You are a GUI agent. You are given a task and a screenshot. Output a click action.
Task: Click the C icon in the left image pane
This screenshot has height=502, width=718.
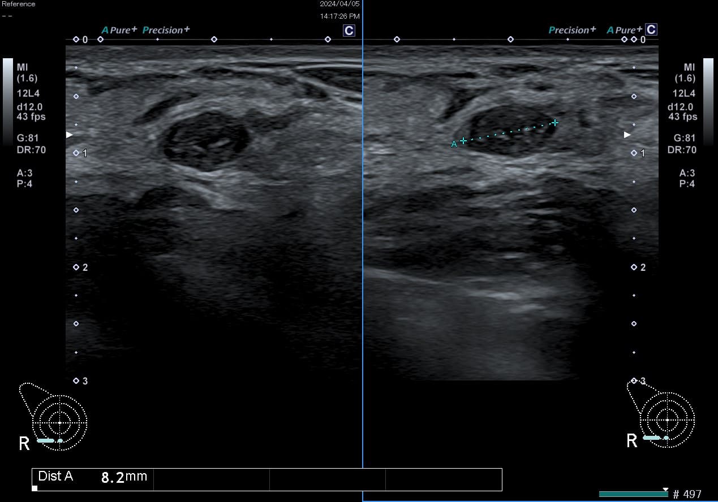click(x=349, y=31)
